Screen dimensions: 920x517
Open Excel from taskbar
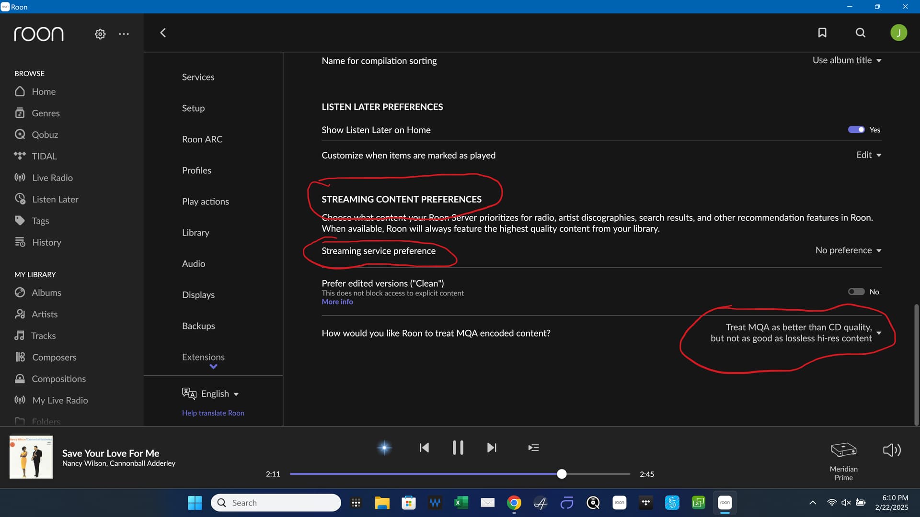click(x=461, y=503)
